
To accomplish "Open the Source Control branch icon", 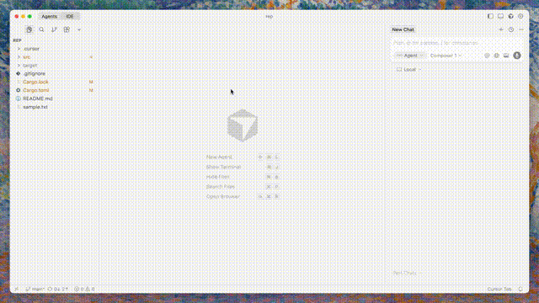I will pyautogui.click(x=54, y=29).
